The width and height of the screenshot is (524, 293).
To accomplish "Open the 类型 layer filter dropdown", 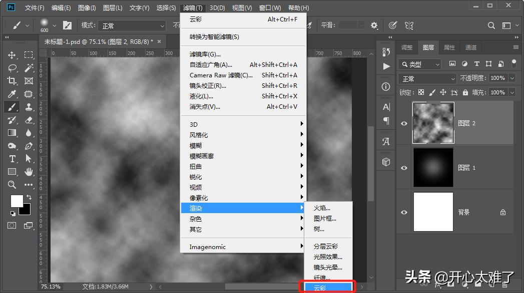I will (420, 64).
